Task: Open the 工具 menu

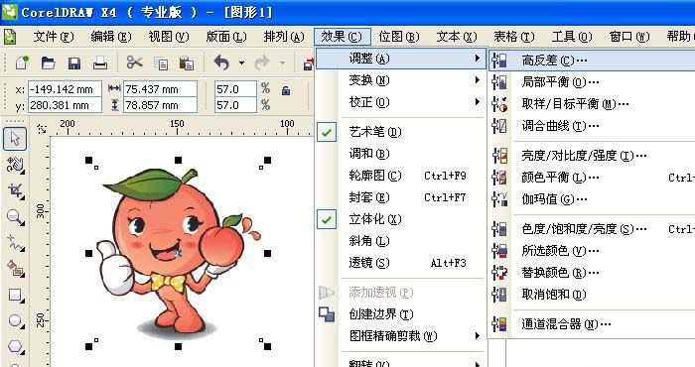Action: [572, 37]
